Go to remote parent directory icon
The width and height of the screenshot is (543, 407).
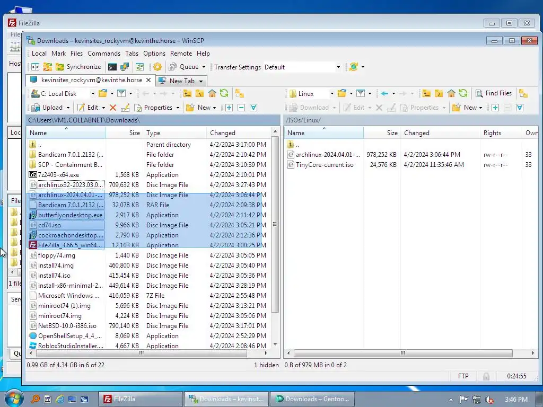coord(426,93)
